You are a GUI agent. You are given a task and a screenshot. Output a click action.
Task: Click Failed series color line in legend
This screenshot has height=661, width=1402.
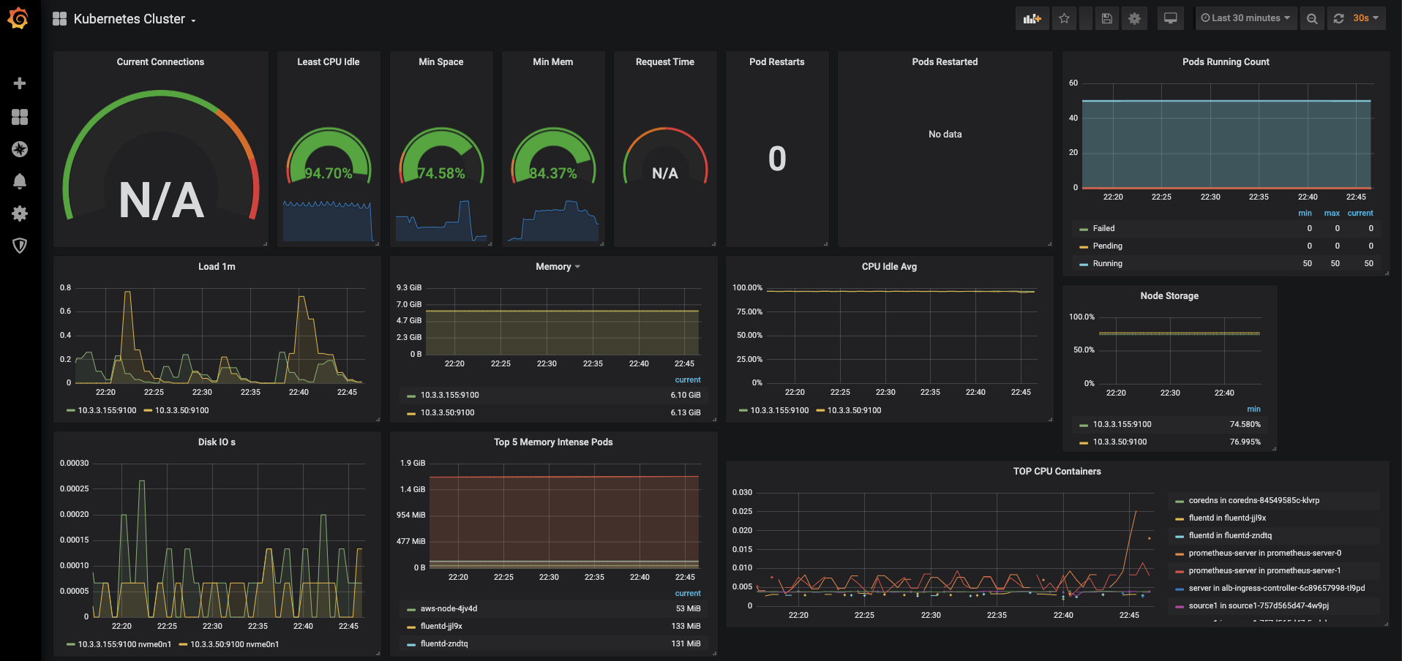pyautogui.click(x=1084, y=230)
